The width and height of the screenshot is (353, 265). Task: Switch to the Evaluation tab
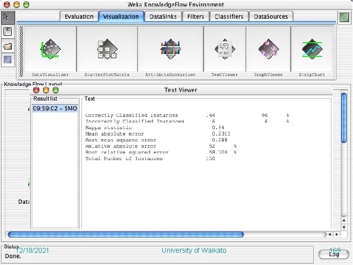point(79,17)
